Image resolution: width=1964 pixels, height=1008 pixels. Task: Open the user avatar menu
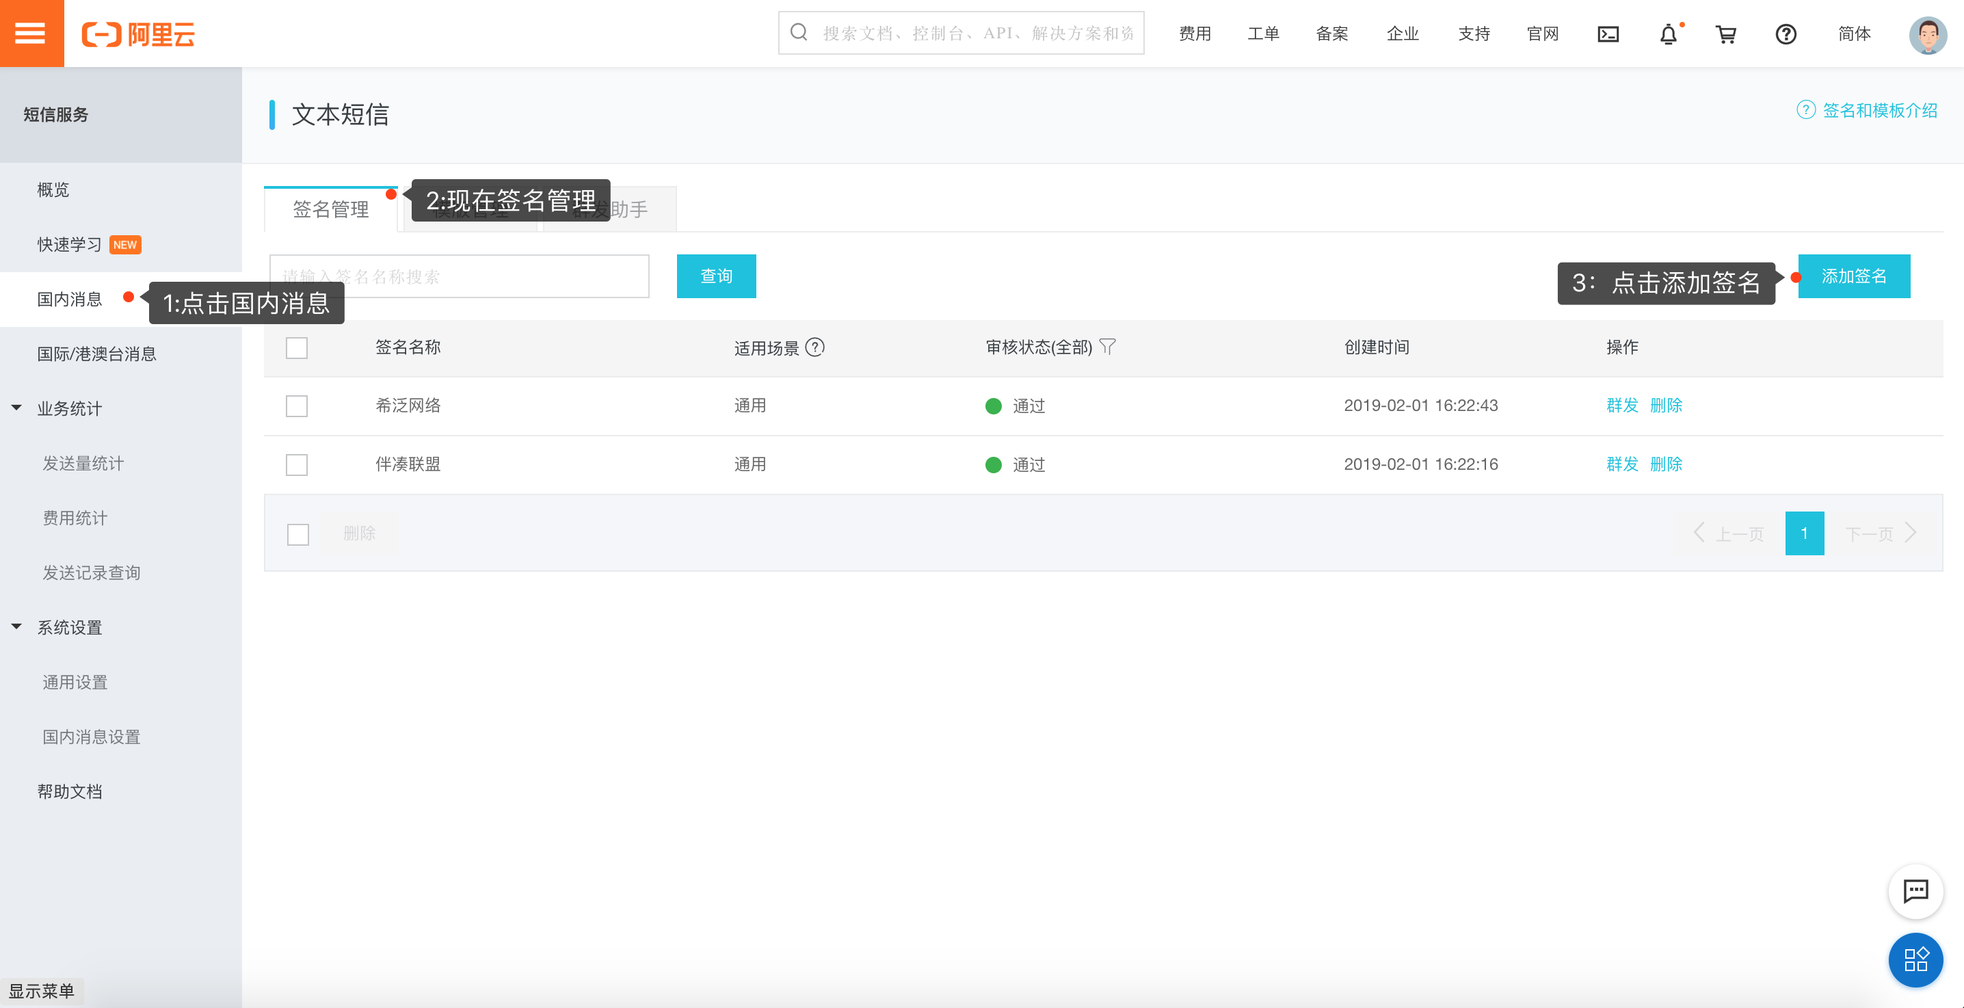coord(1927,34)
